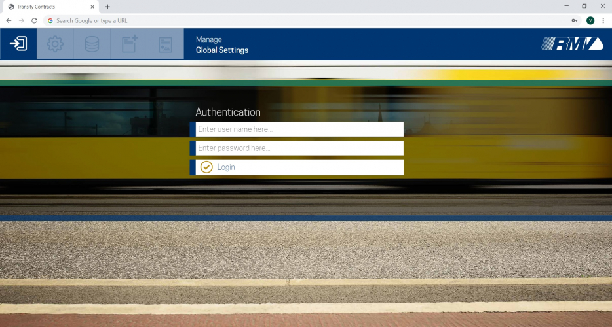This screenshot has width=612, height=327.
Task: Open the gear settings icon in header
Action: pyautogui.click(x=55, y=44)
